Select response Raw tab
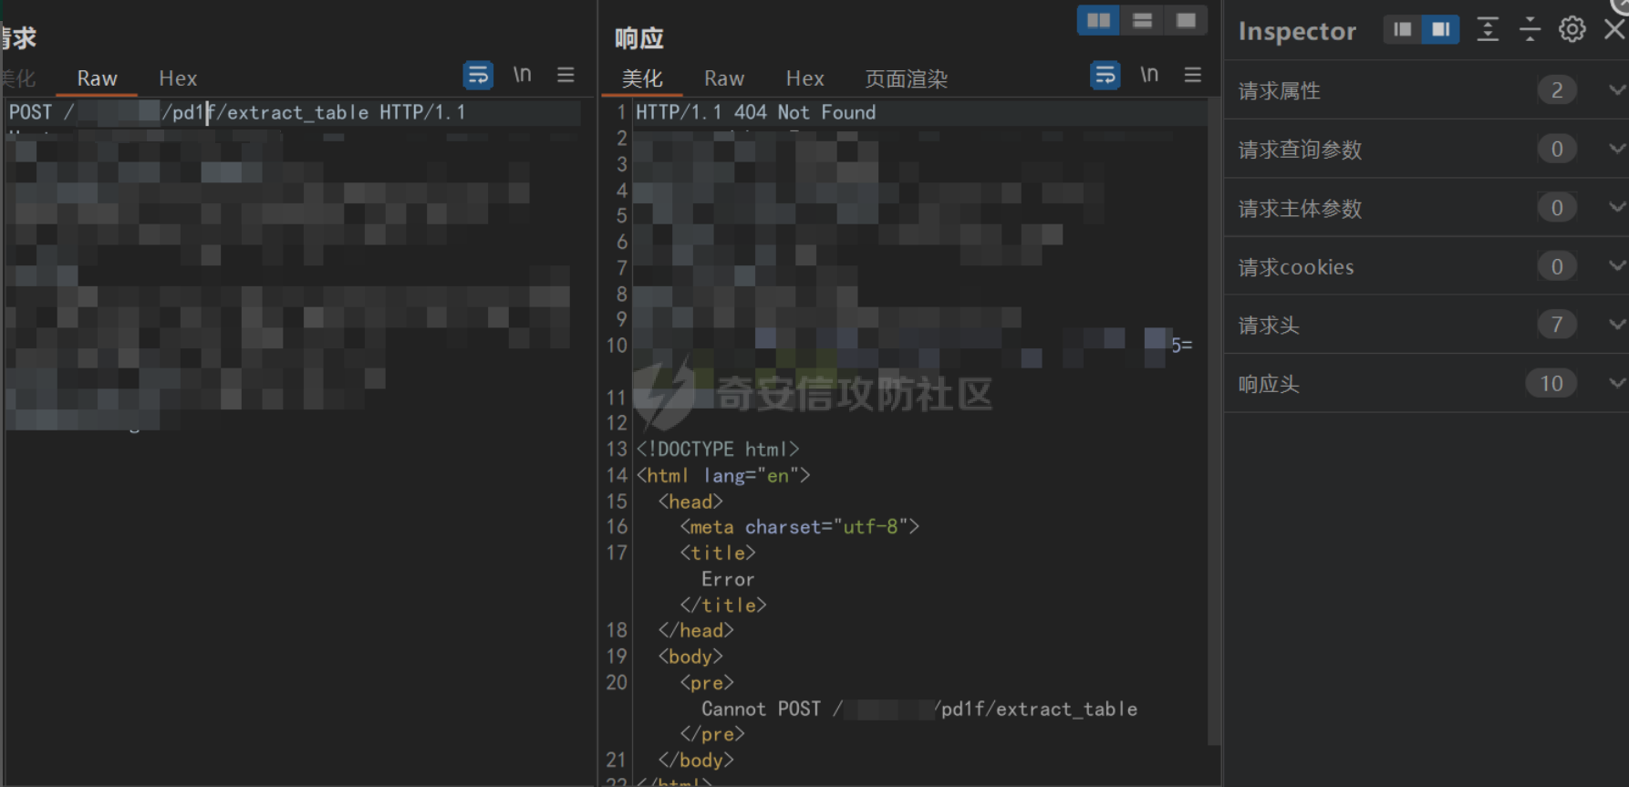 724,78
